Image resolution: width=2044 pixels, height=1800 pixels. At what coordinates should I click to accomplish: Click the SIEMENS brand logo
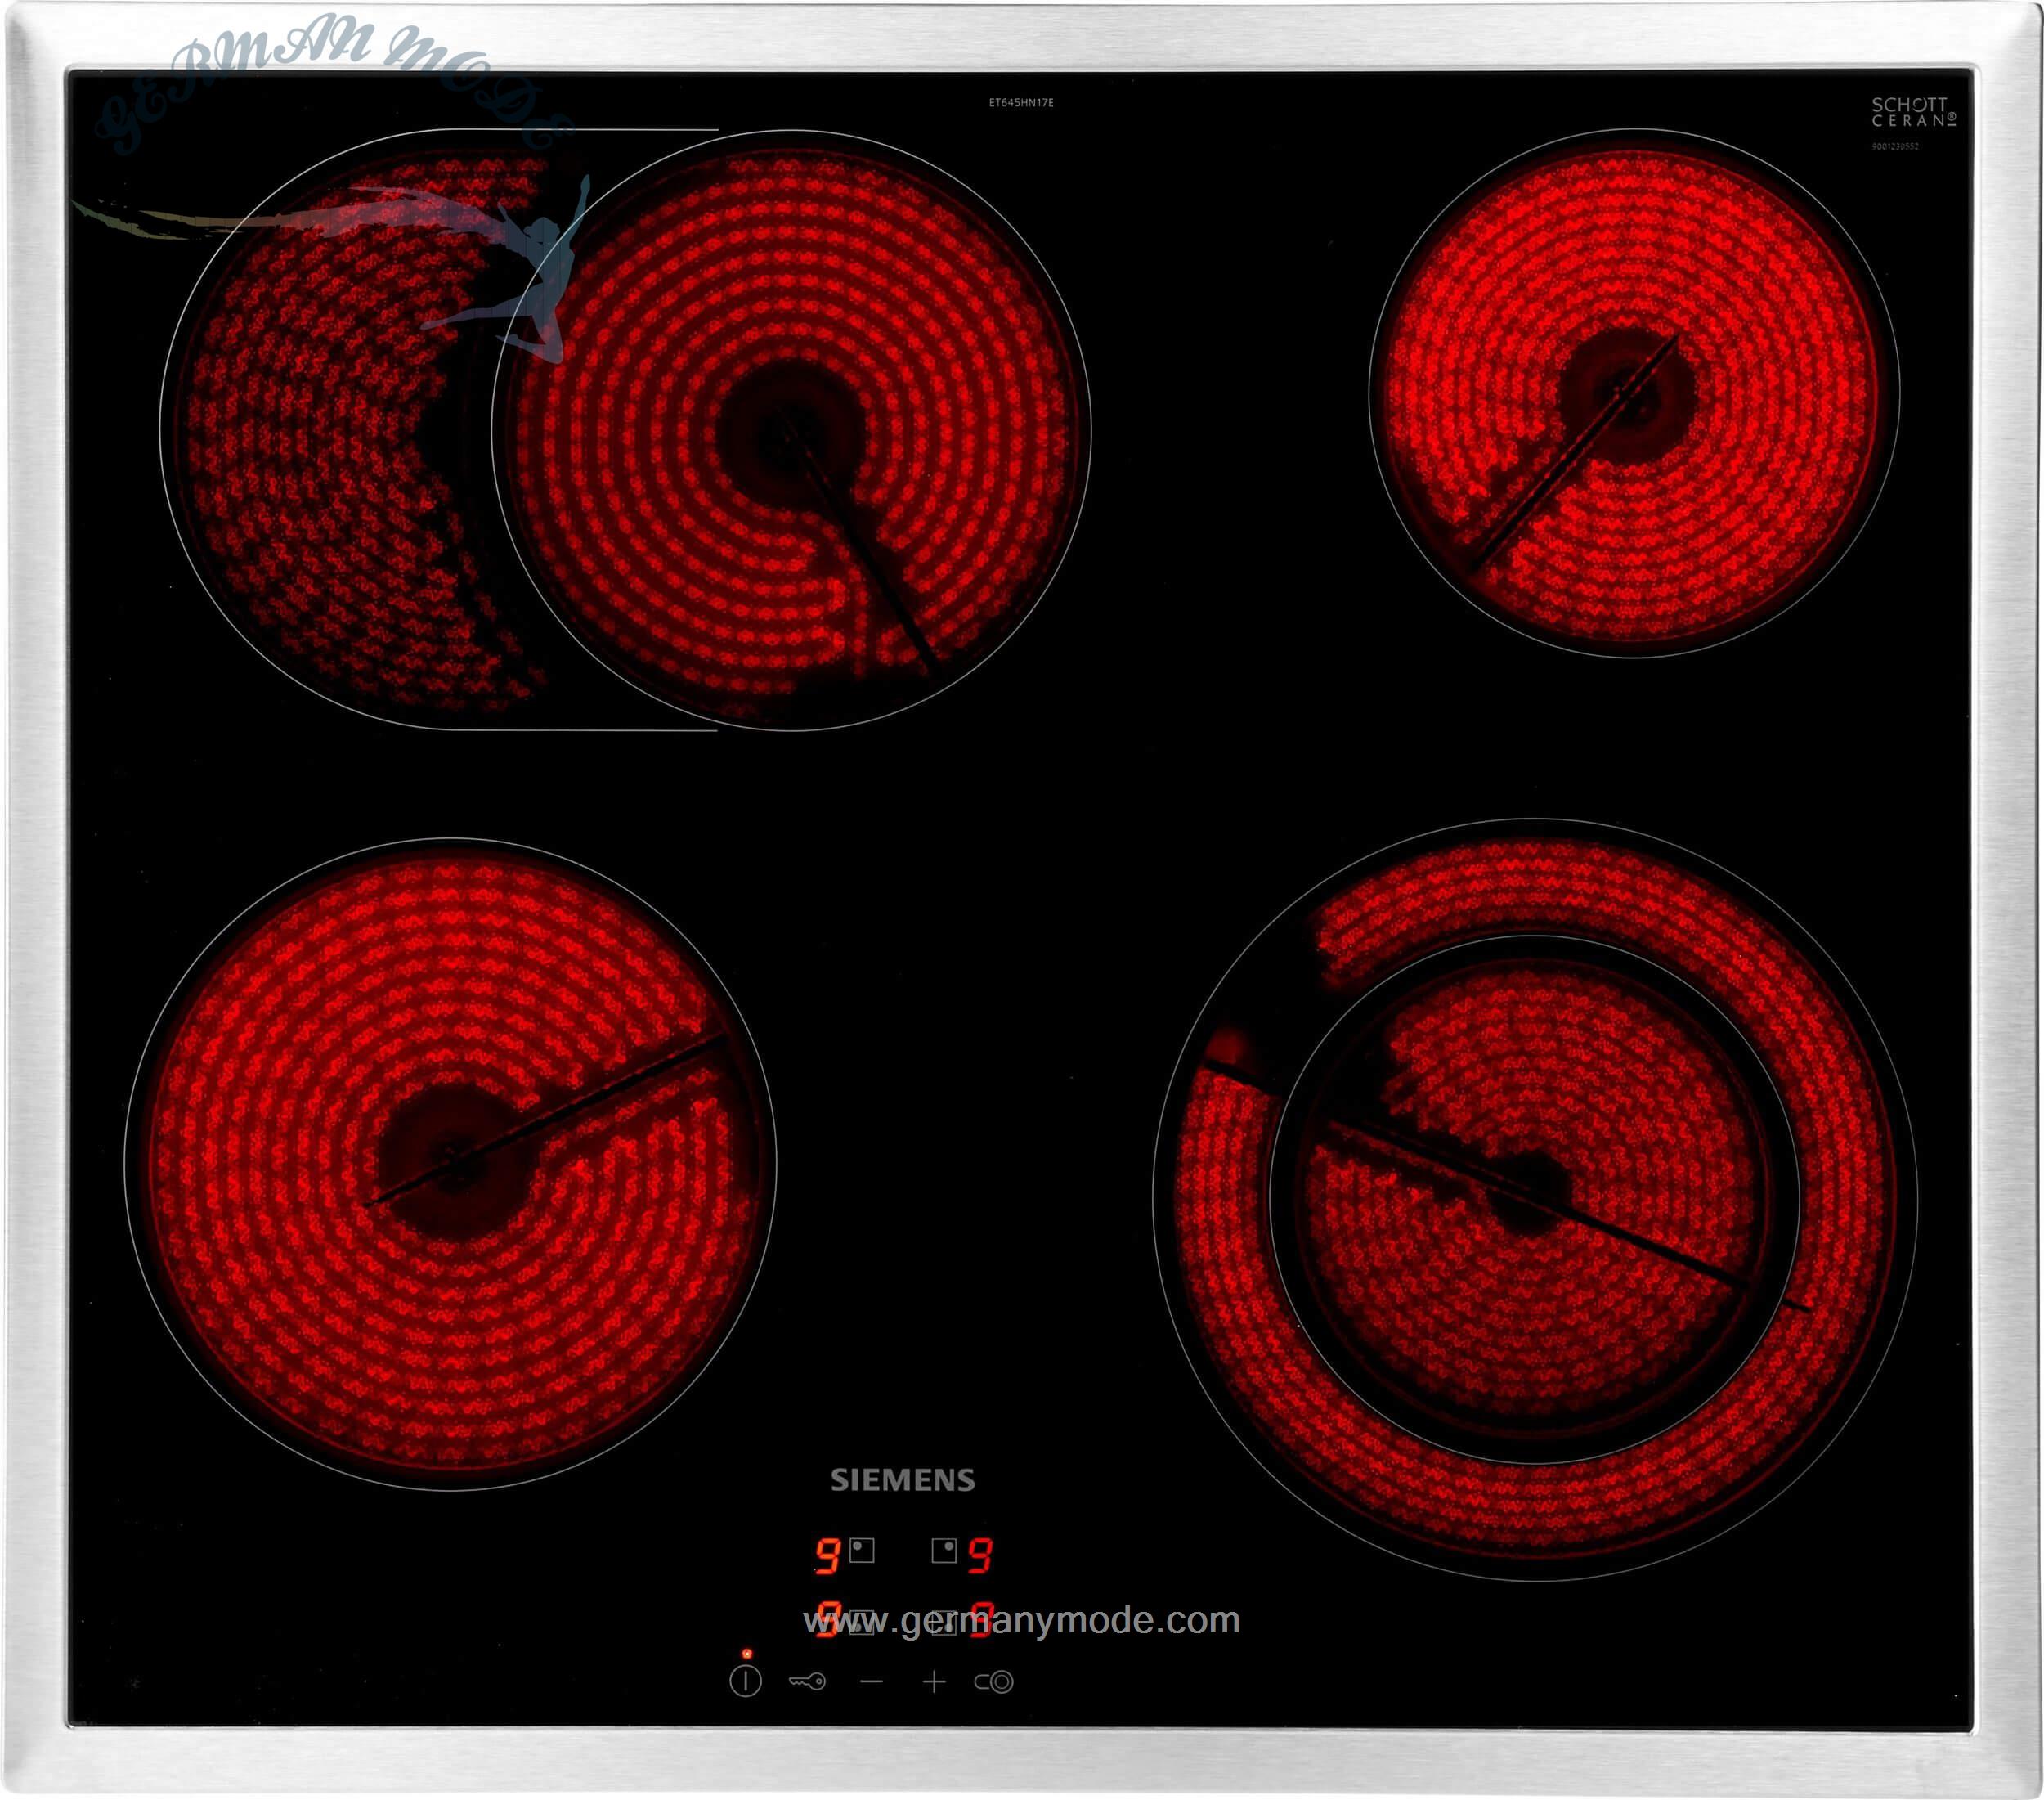coord(902,1480)
